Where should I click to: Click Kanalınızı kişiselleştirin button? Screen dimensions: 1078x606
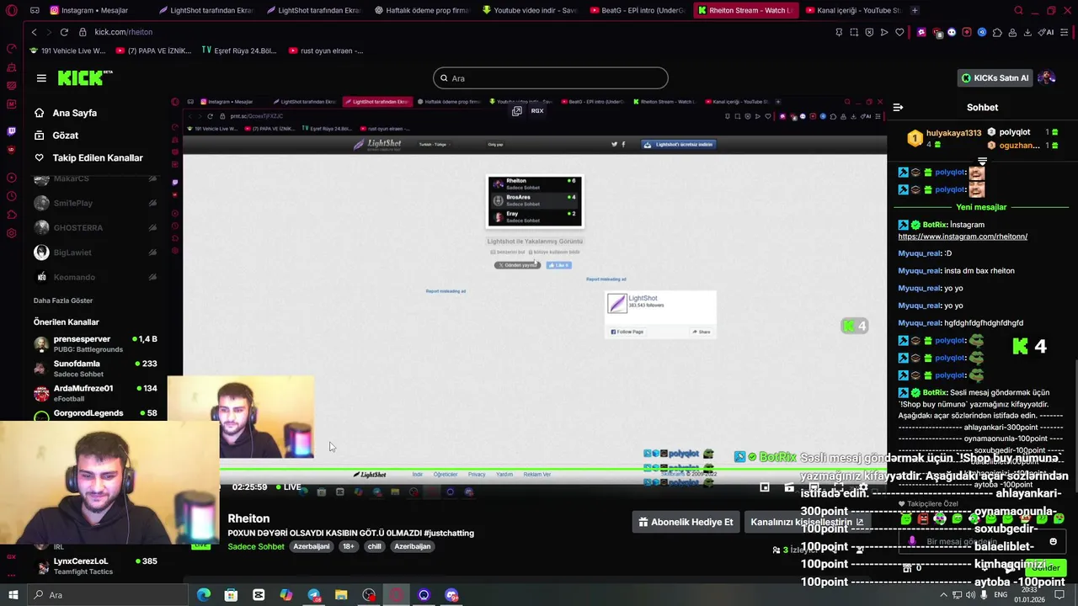pos(807,522)
